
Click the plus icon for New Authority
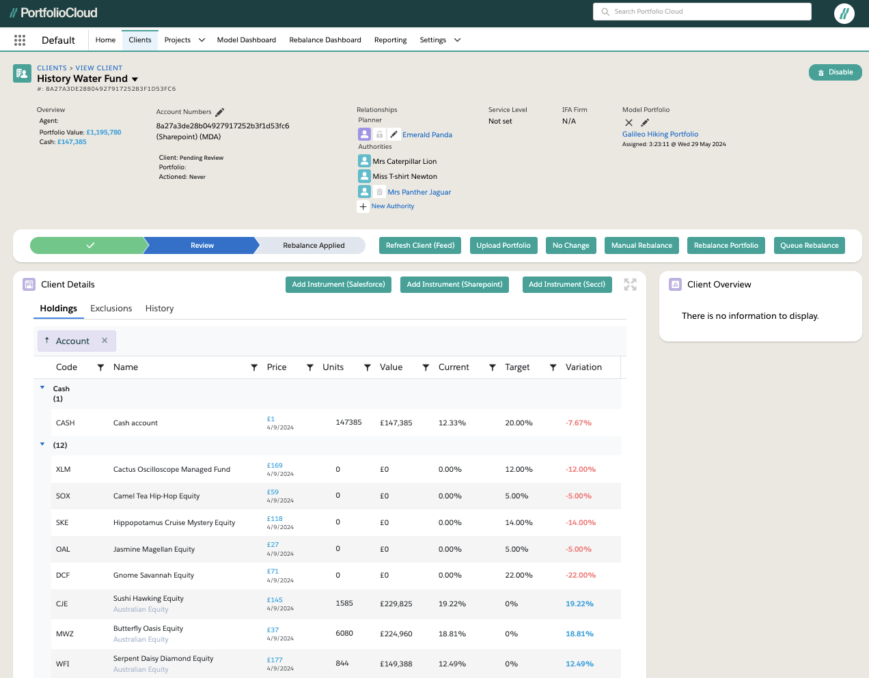(x=363, y=206)
